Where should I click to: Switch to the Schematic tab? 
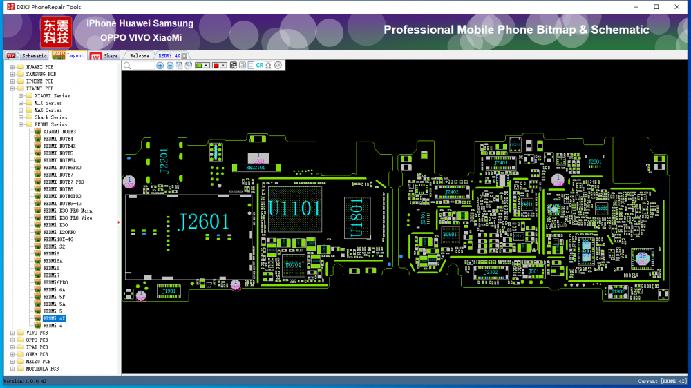tap(33, 56)
